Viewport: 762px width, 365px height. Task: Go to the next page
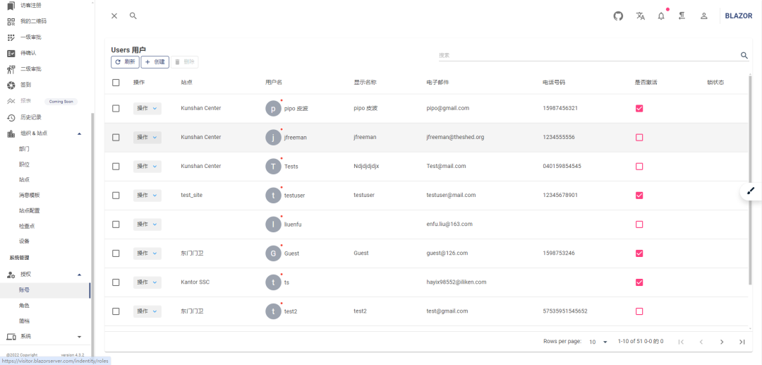722,342
